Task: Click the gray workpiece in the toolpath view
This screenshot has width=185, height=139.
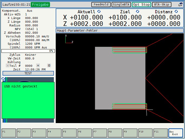Action: pos(120,78)
